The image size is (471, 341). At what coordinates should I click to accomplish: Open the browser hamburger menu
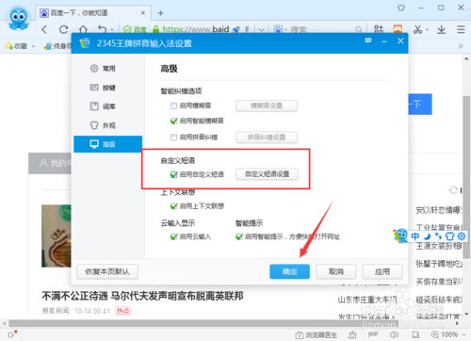pos(461,29)
